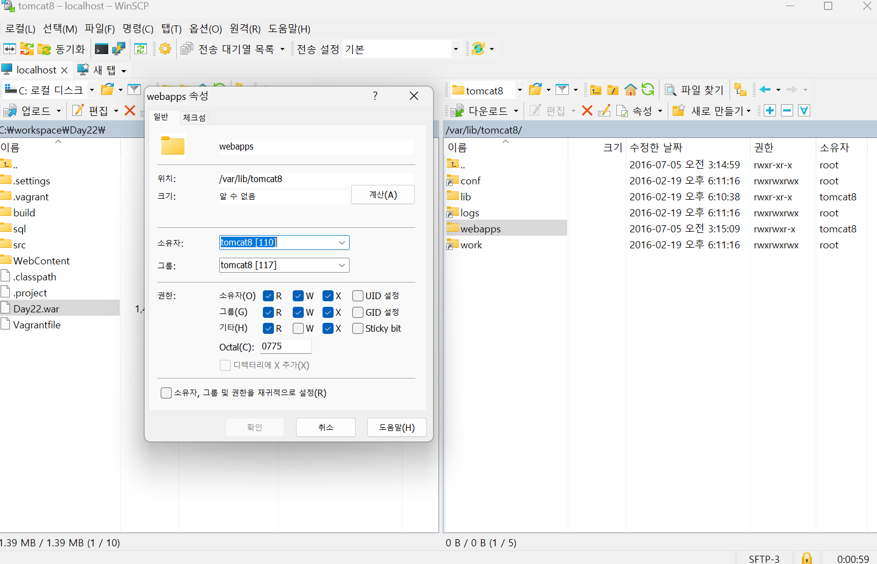Image resolution: width=877 pixels, height=564 pixels.
Task: Select Day22.war in the local panel
Action: coord(36,308)
